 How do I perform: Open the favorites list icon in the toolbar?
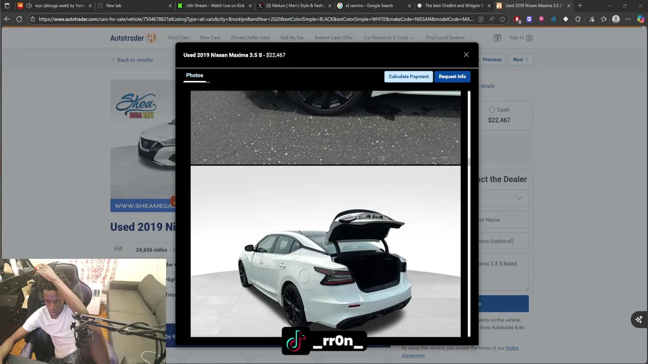click(x=603, y=19)
